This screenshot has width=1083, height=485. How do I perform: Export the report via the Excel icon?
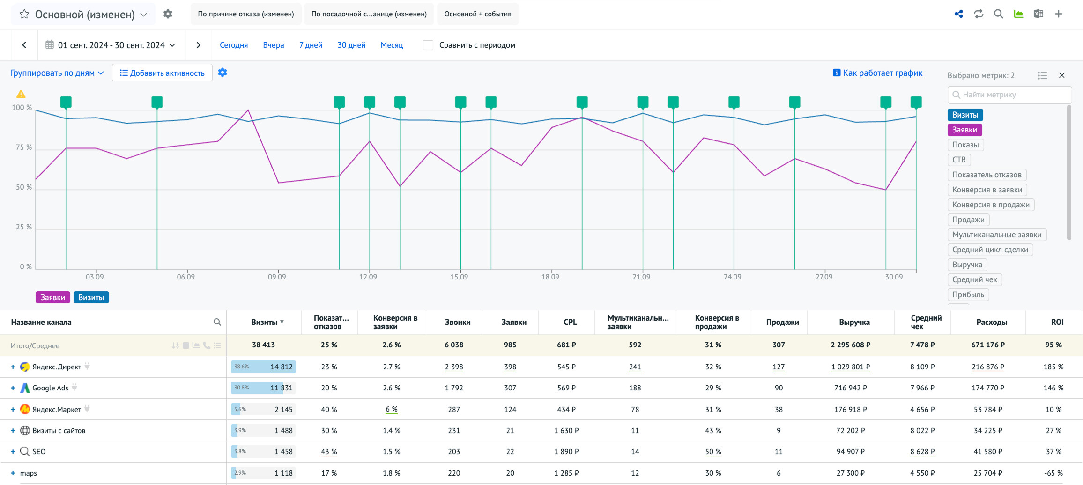[1038, 14]
